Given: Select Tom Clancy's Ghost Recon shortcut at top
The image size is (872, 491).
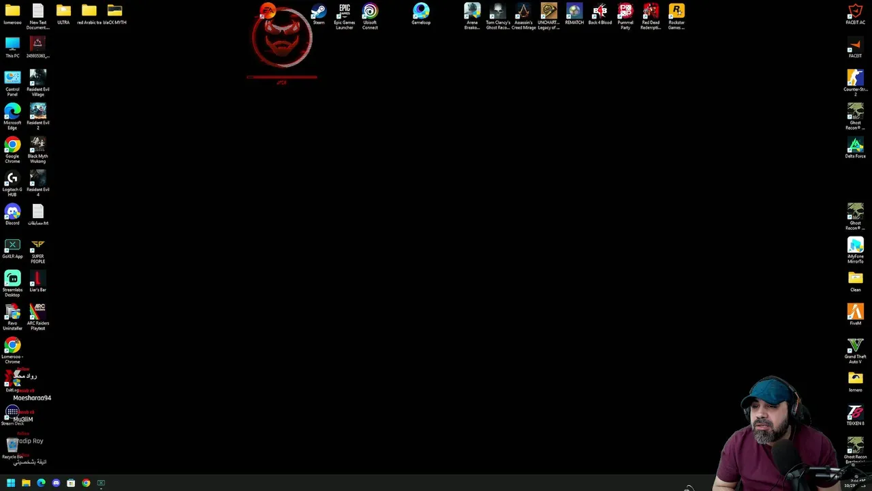Looking at the screenshot, I should [x=498, y=16].
